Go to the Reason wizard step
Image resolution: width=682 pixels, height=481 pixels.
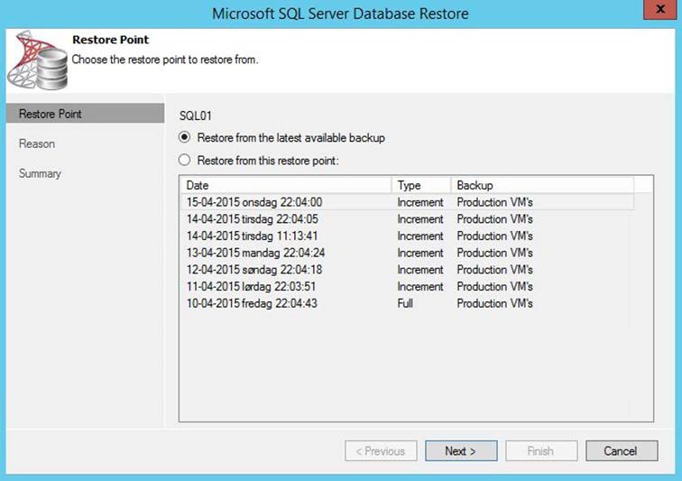[37, 143]
